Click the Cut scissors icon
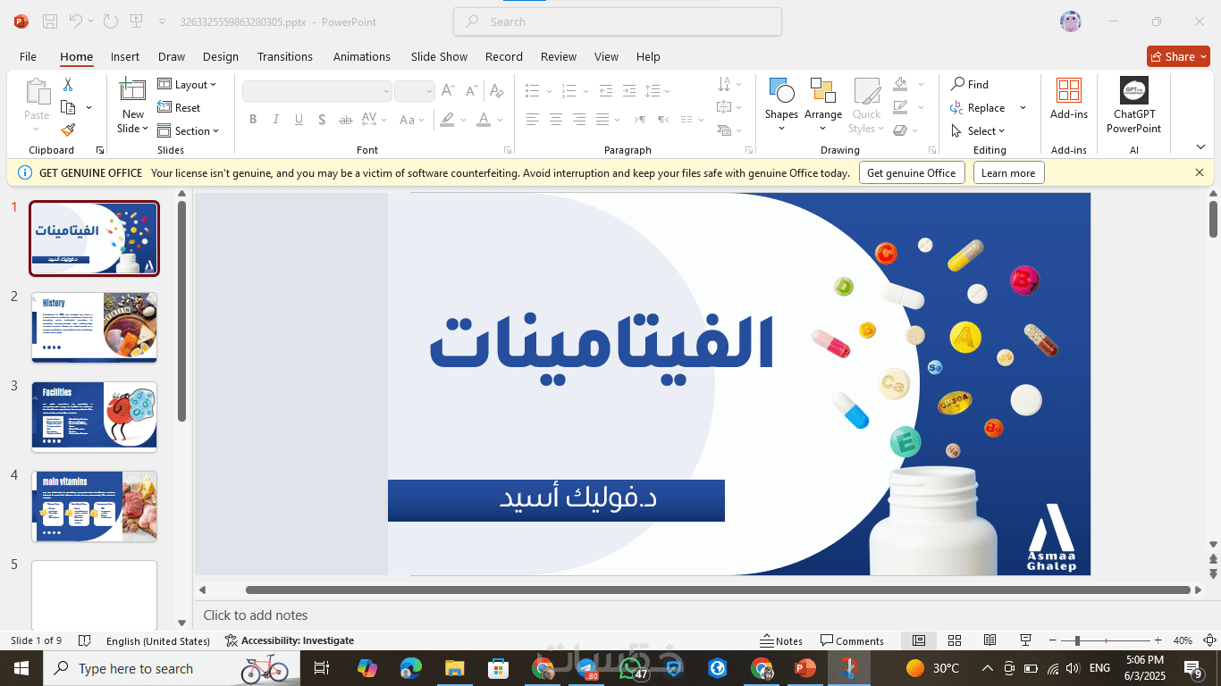The height and width of the screenshot is (686, 1221). coord(68,85)
